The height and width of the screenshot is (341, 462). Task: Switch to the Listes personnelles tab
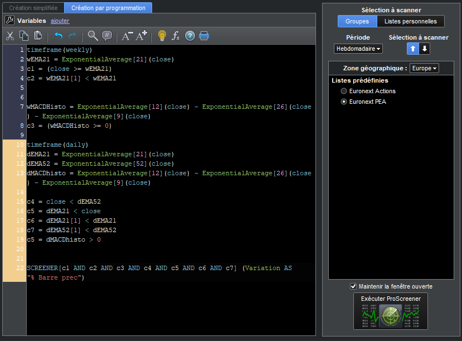411,21
